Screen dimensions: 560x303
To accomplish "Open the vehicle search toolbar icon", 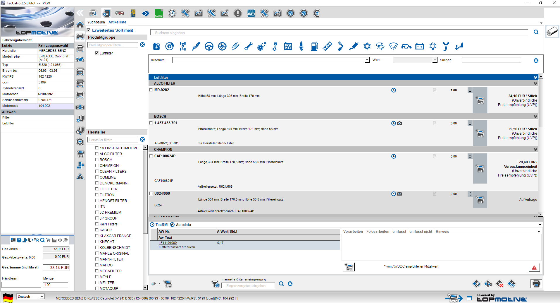I will click(x=93, y=13).
